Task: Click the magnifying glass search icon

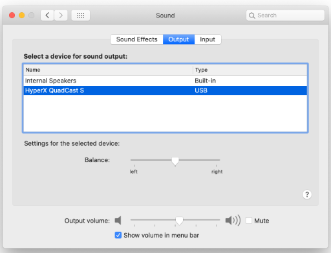Action: (x=251, y=15)
